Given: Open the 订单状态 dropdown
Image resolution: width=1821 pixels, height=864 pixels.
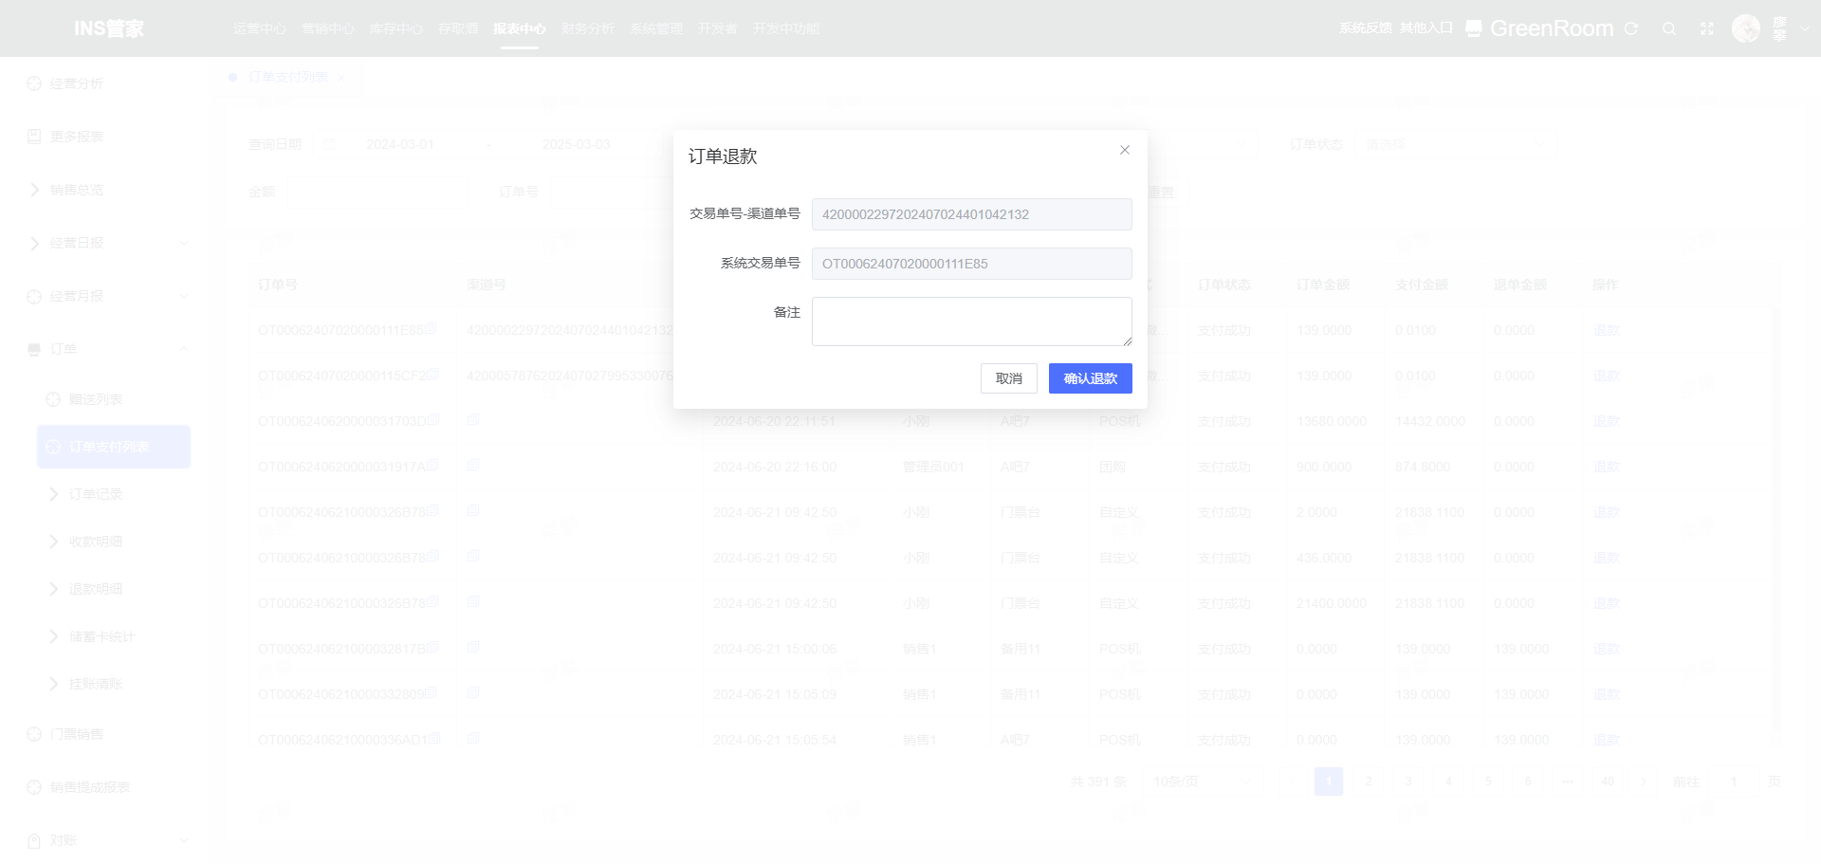Looking at the screenshot, I should (1456, 144).
